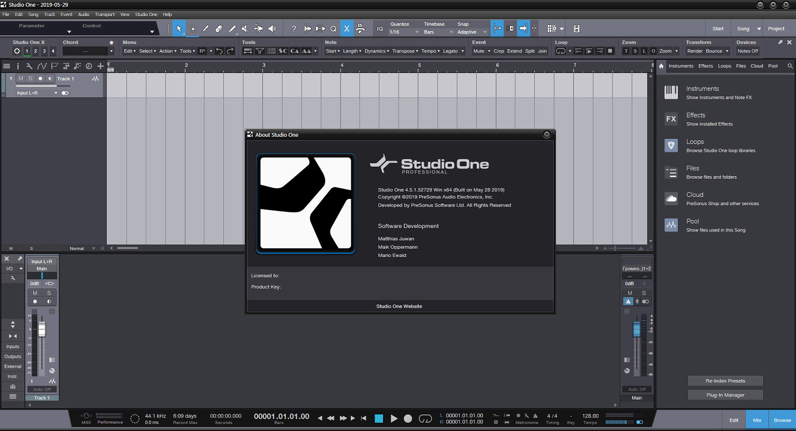Arm record on Track 1

(40, 79)
